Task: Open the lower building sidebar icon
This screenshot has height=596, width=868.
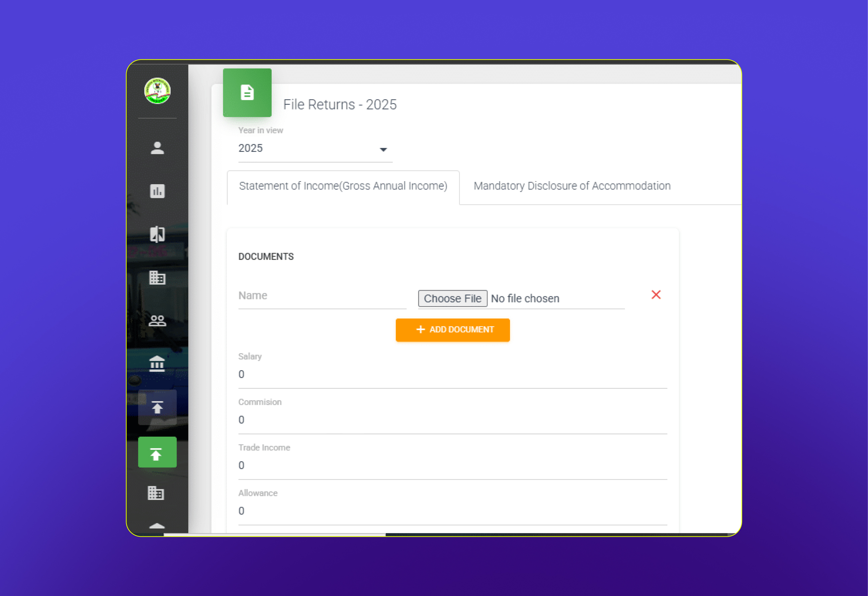Action: tap(156, 493)
